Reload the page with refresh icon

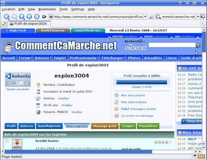click(x=37, y=17)
